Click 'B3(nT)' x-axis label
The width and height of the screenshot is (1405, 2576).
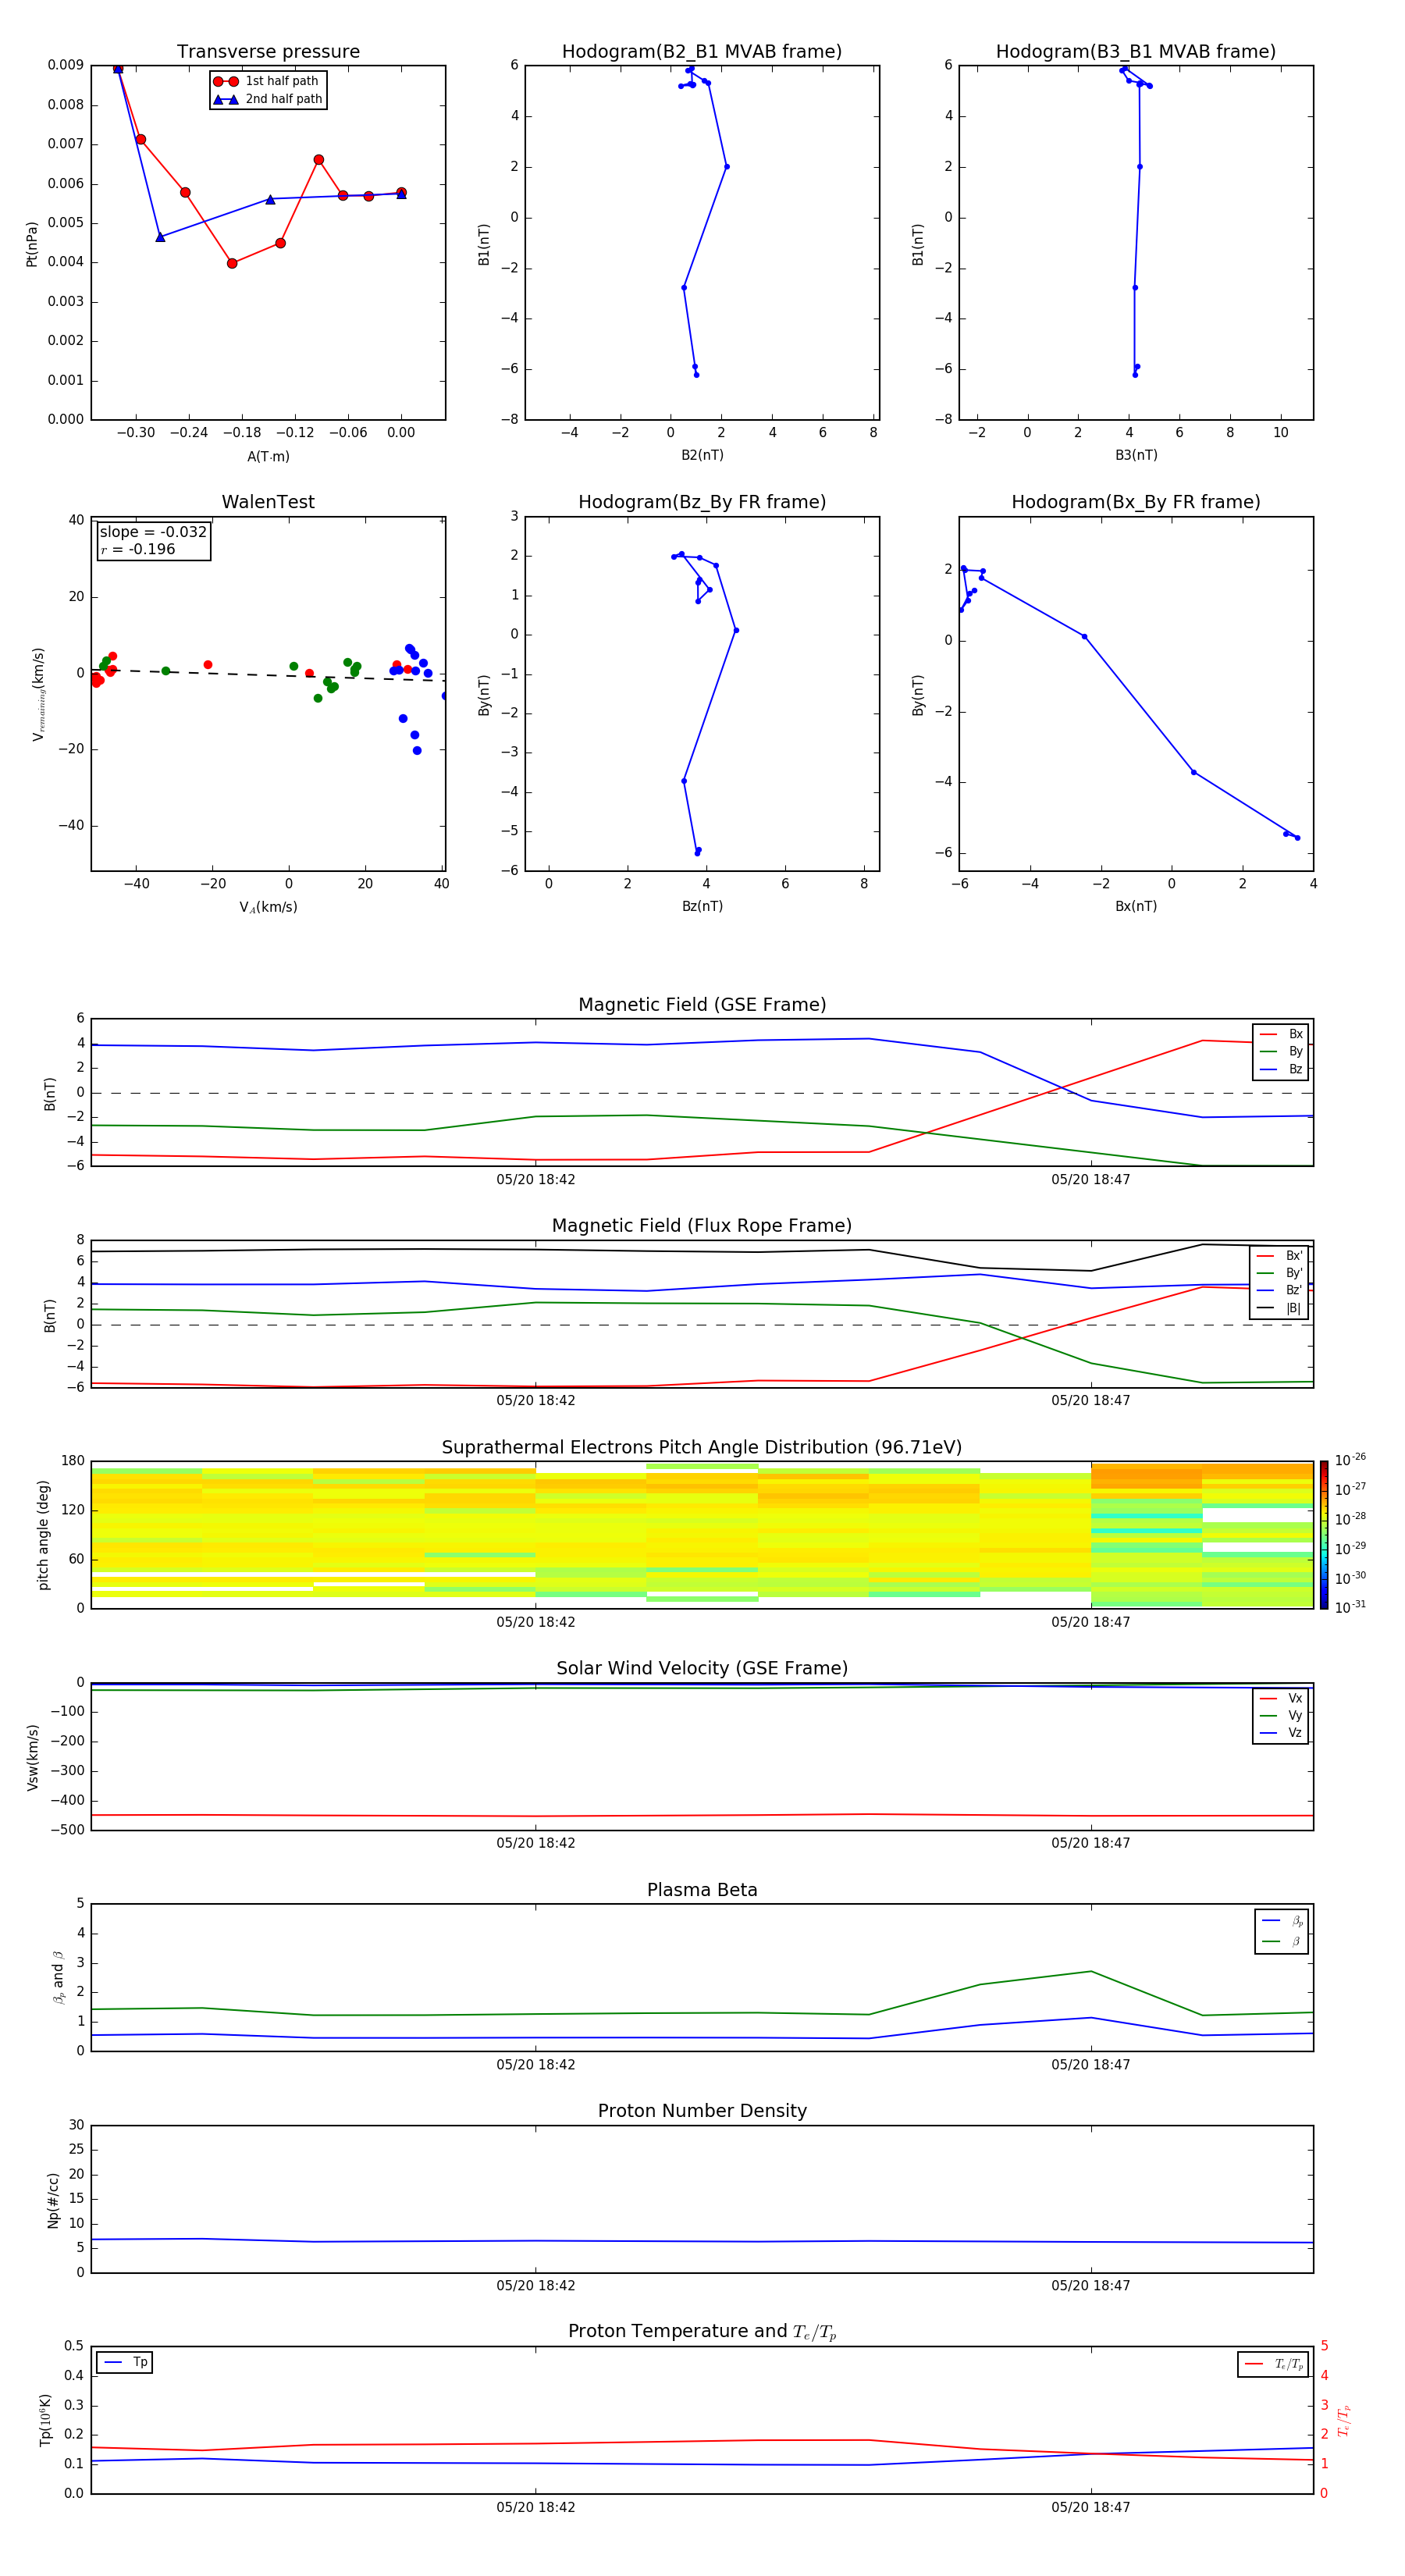[x=1136, y=455]
